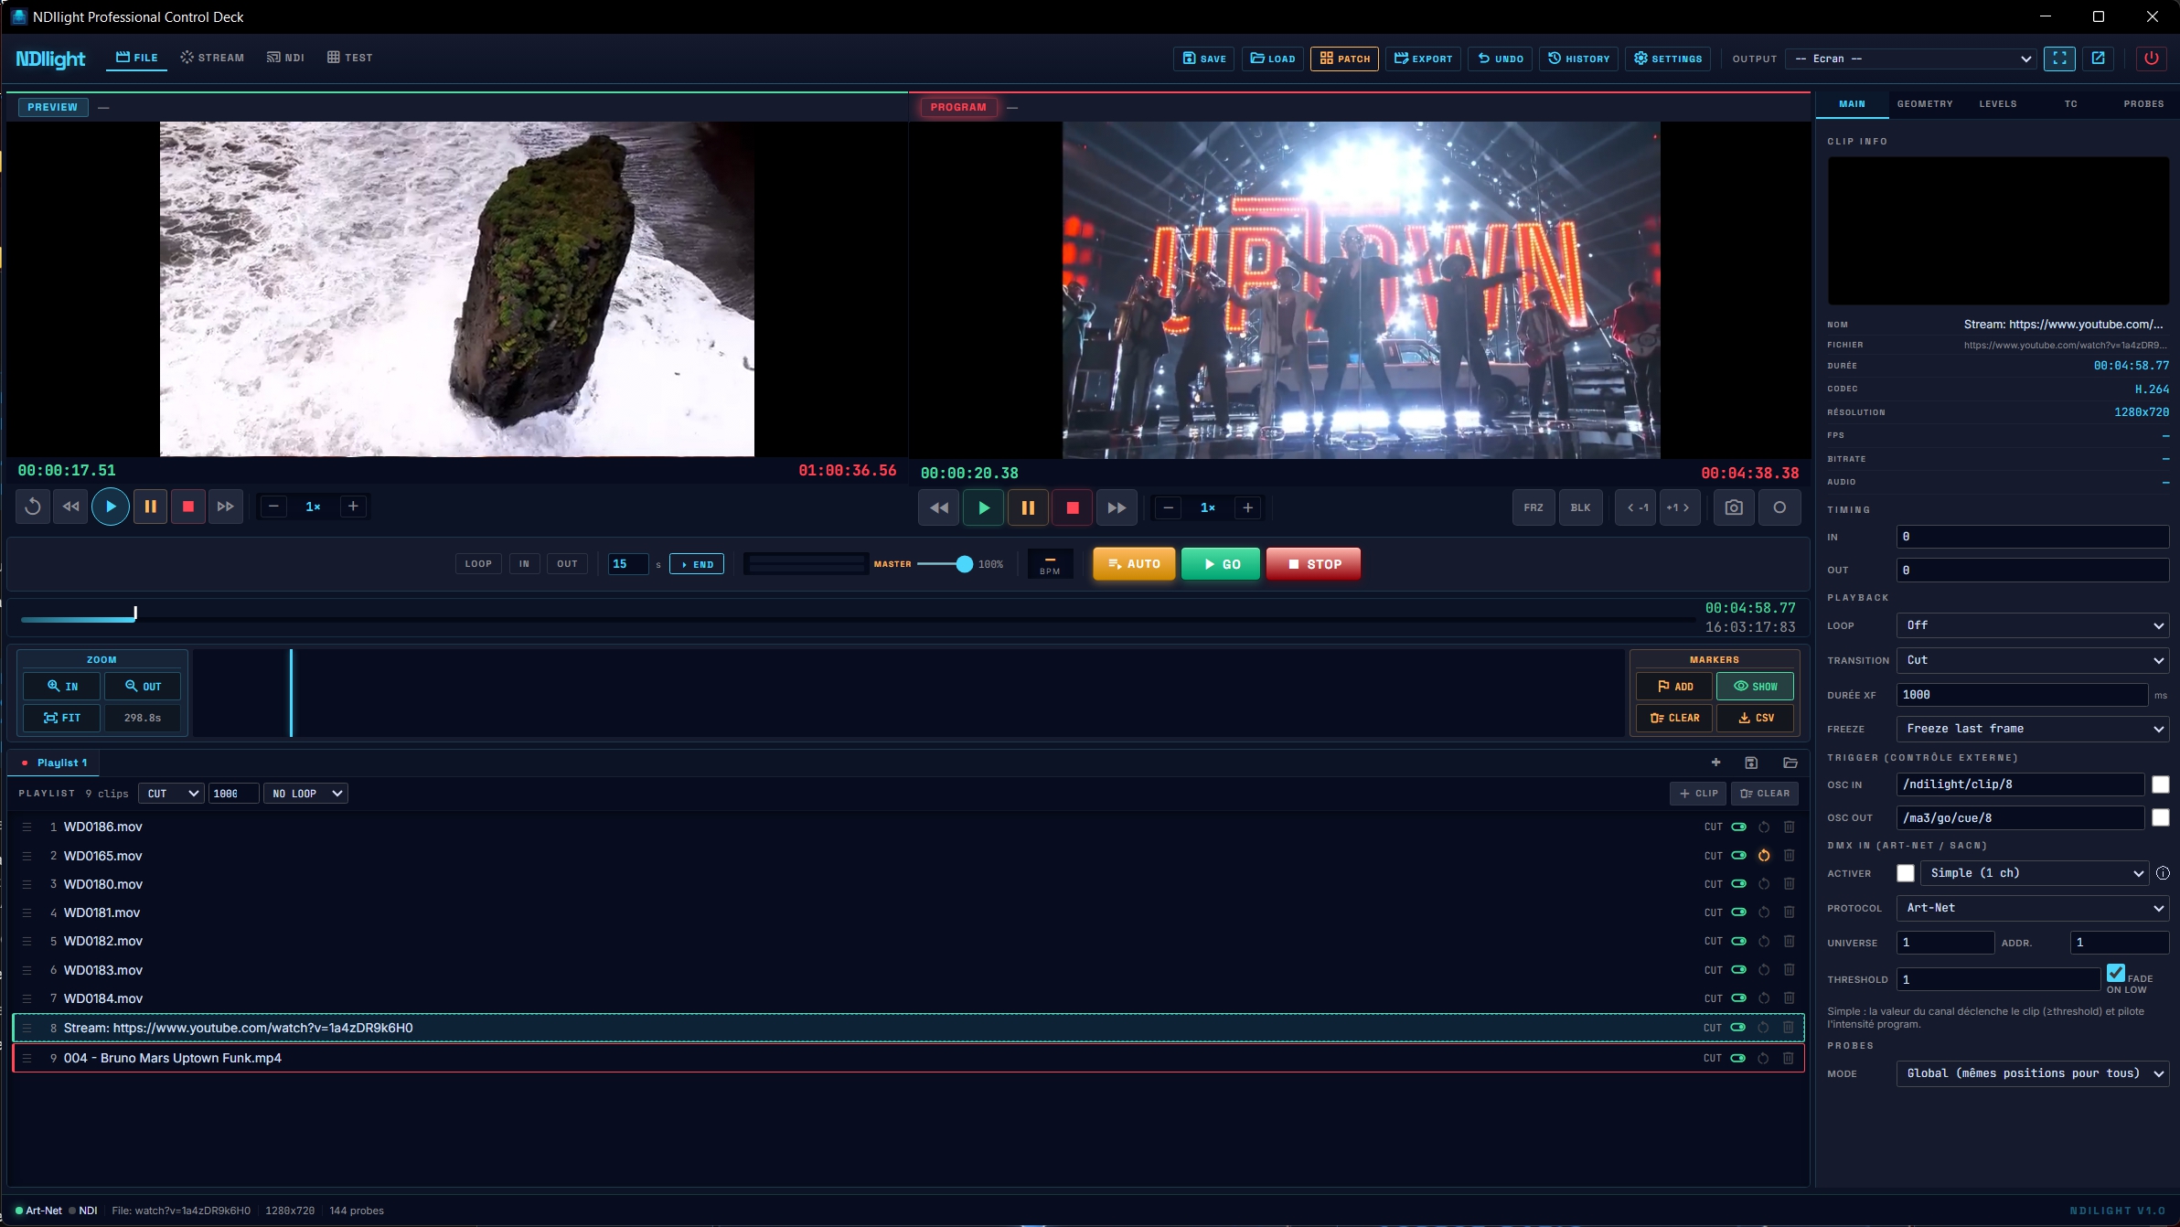The height and width of the screenshot is (1227, 2180).
Task: Play the program output
Action: pyautogui.click(x=984, y=508)
